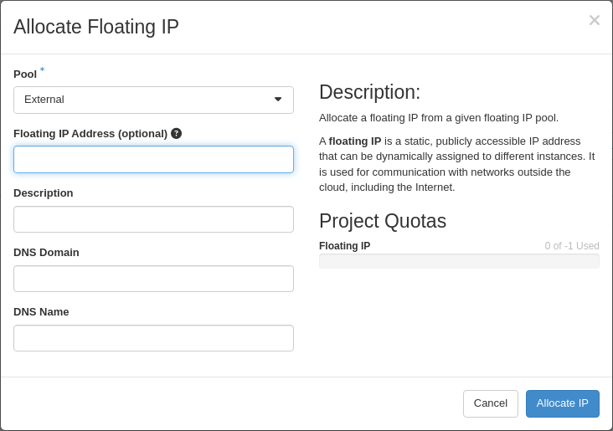Open the Pool dropdown showing External
Screen dimensions: 613x431
153,100
